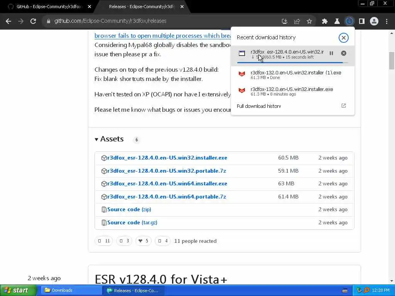This screenshot has width=395, height=296.
Task: Download r3dfox_esr-128.4.0.en-US.win32.installer.exe
Action: (167, 158)
